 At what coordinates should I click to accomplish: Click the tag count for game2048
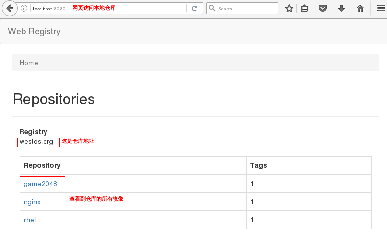252,184
